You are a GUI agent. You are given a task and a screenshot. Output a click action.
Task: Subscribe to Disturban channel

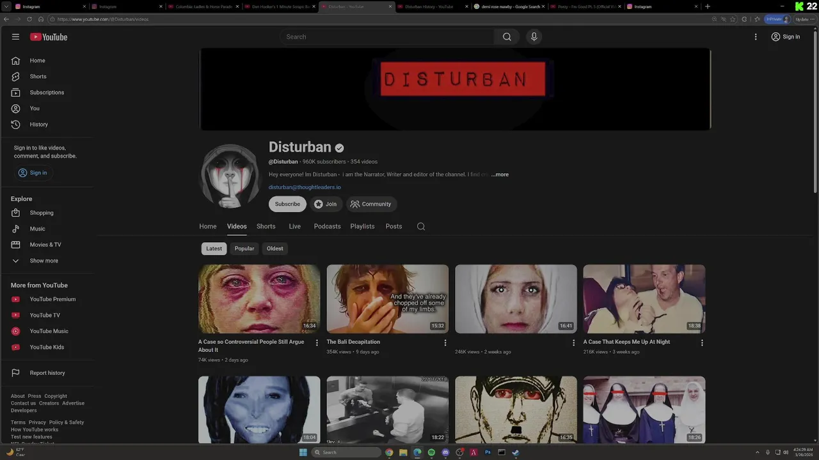[287, 204]
